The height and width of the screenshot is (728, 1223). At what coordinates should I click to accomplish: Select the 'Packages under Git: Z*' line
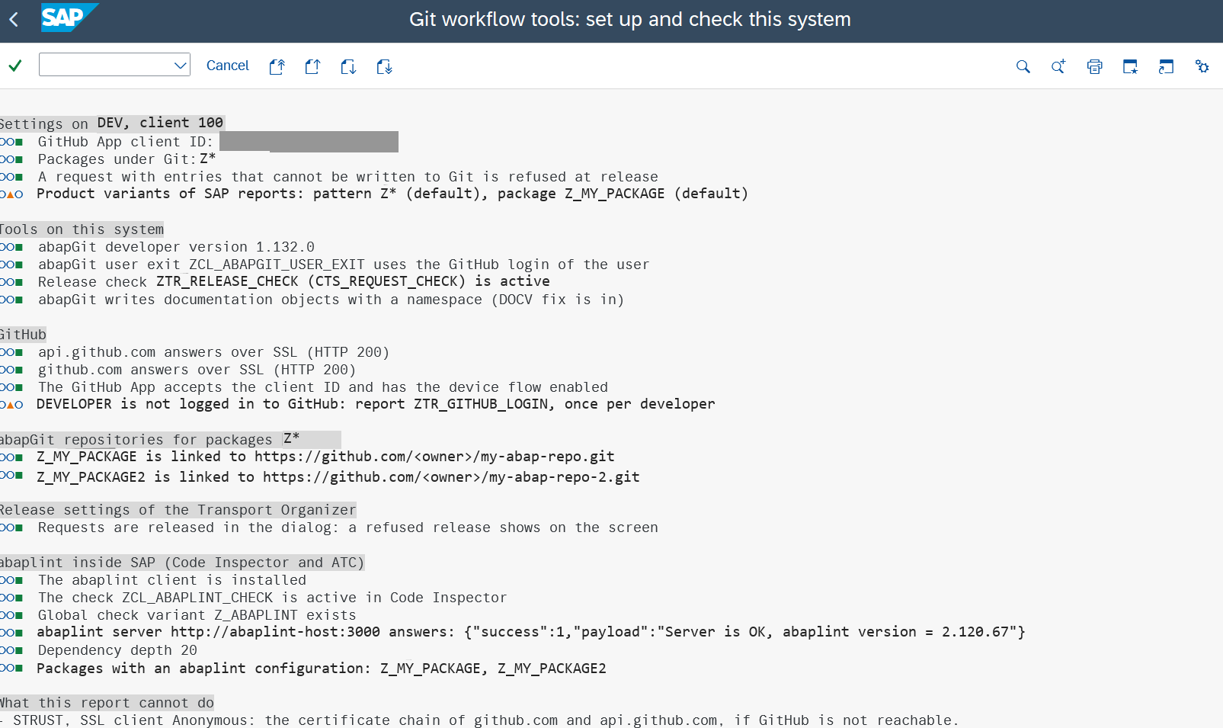[x=127, y=159]
